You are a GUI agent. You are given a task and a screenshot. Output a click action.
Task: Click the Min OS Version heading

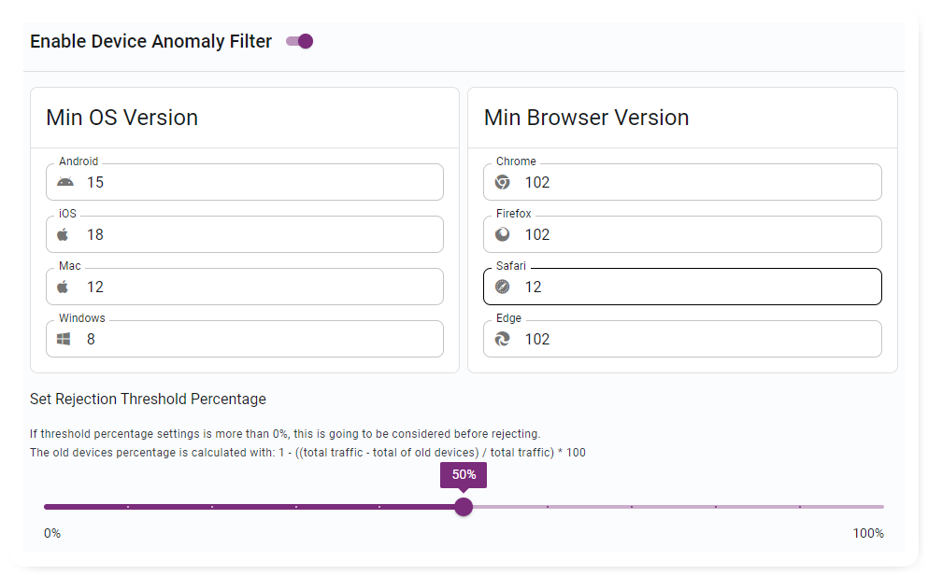click(121, 118)
